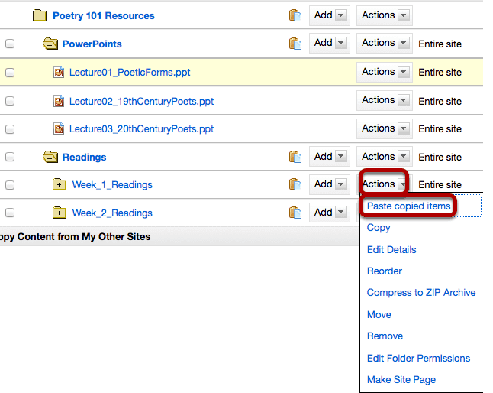Tick the PowerPoints folder checkbox
Viewport: 493px width, 393px height.
[10, 44]
